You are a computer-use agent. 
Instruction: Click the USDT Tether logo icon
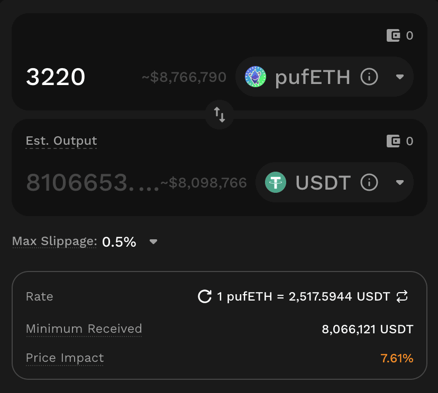(x=276, y=183)
